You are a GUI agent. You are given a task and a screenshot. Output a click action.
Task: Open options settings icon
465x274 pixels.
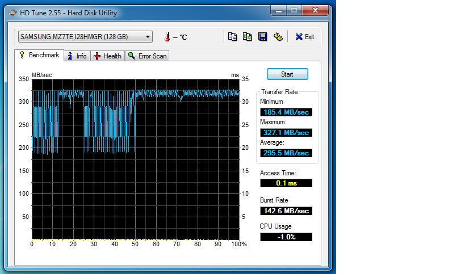[x=278, y=37]
